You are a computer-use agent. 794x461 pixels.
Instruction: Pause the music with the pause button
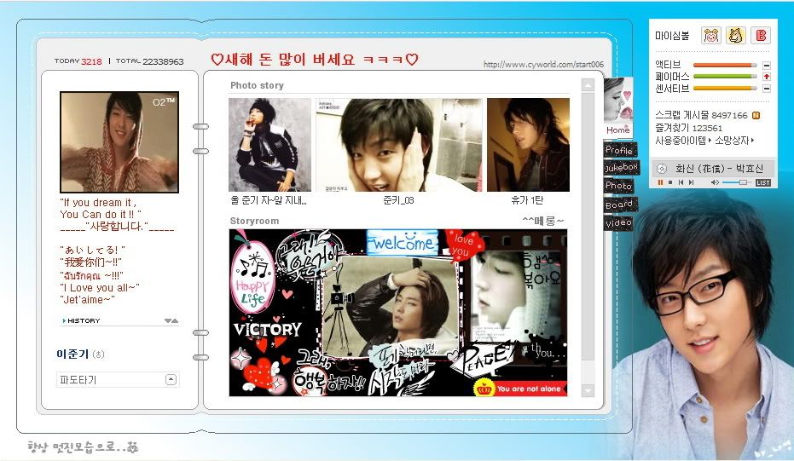click(660, 182)
